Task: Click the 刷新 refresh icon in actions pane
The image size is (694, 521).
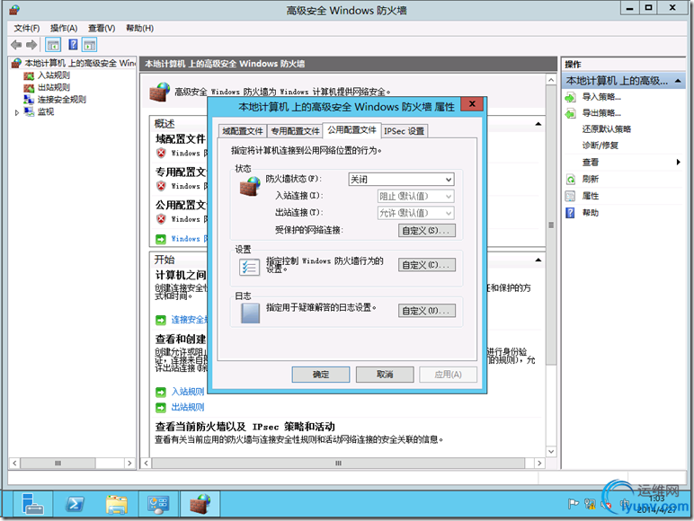Action: coord(571,179)
